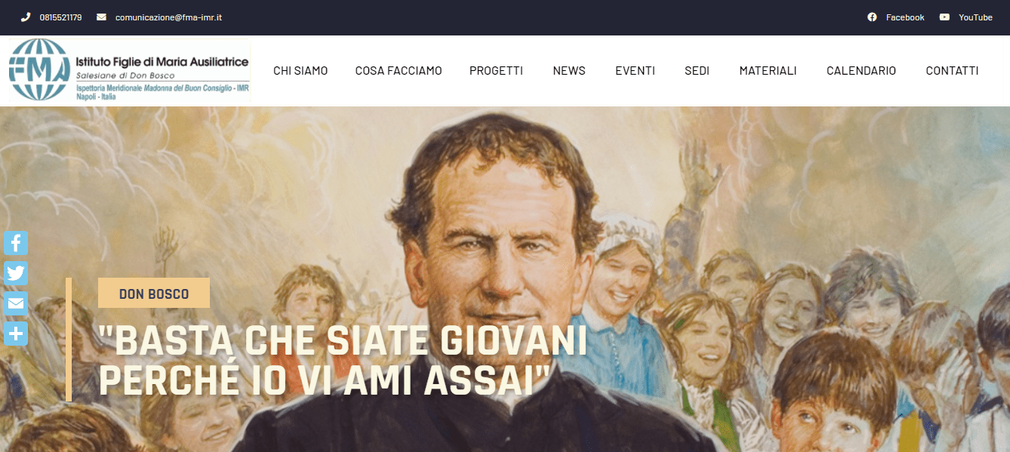Click the Facebook icon in top bar
The width and height of the screenshot is (1010, 452).
[x=872, y=17]
